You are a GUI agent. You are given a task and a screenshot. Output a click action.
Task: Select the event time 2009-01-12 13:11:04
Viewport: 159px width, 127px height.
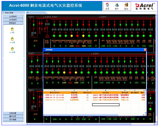tap(54, 97)
